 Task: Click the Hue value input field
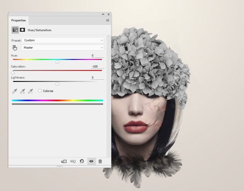pos(97,56)
